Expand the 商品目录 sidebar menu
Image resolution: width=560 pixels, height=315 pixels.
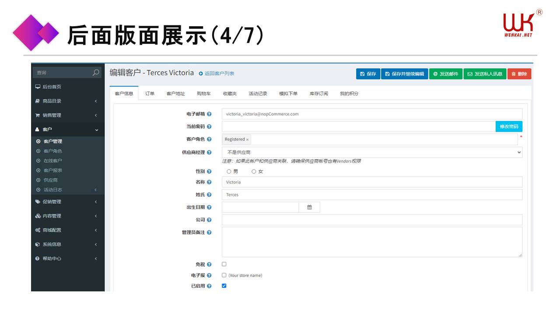68,101
